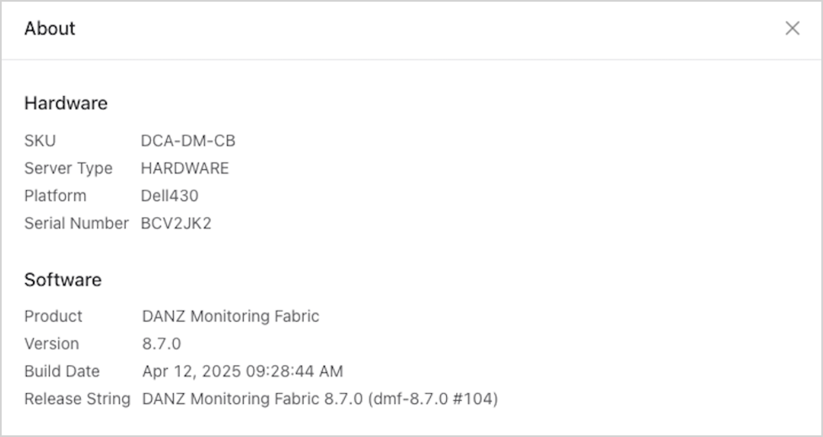Click the Release String label
Image resolution: width=823 pixels, height=437 pixels.
coord(77,399)
